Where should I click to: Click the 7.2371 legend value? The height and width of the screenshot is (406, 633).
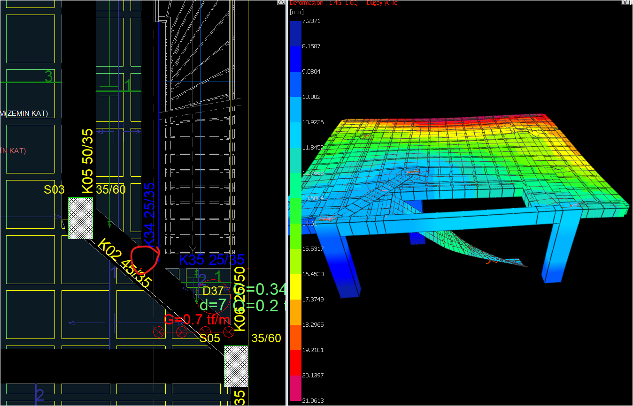(312, 21)
